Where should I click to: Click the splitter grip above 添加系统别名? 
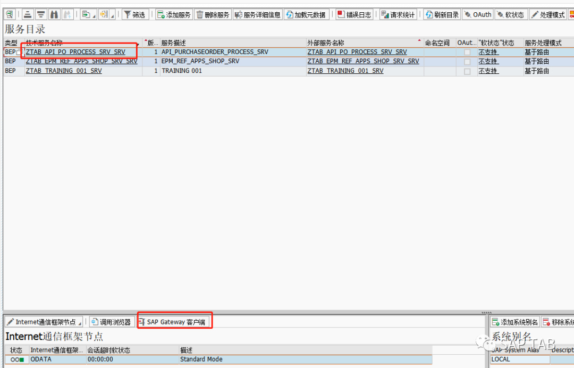pyautogui.click(x=486, y=313)
